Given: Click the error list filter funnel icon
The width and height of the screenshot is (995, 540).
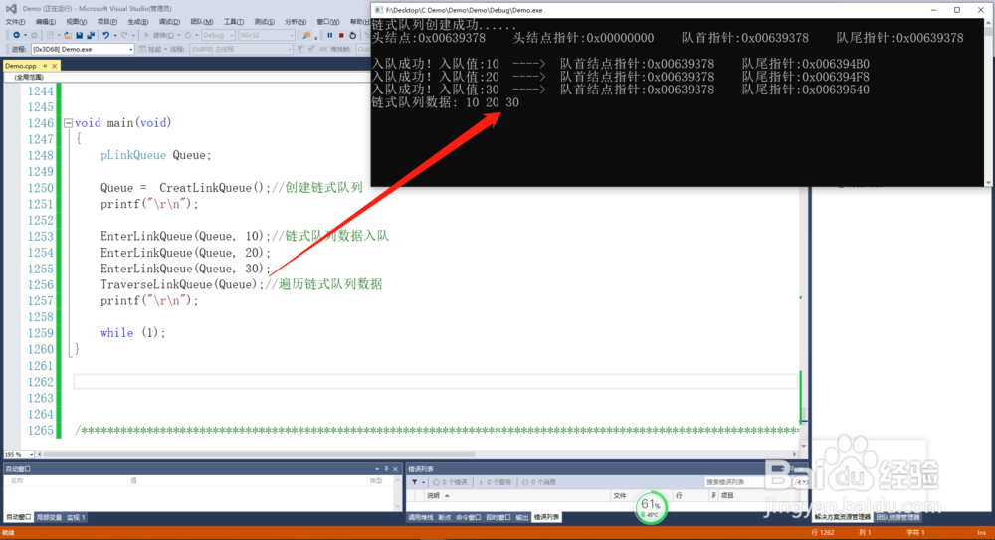Looking at the screenshot, I should tap(414, 482).
